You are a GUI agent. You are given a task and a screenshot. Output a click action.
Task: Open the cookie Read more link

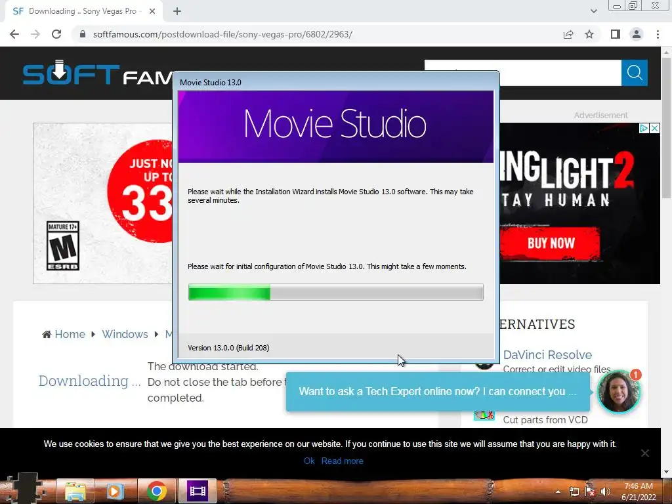click(x=342, y=461)
